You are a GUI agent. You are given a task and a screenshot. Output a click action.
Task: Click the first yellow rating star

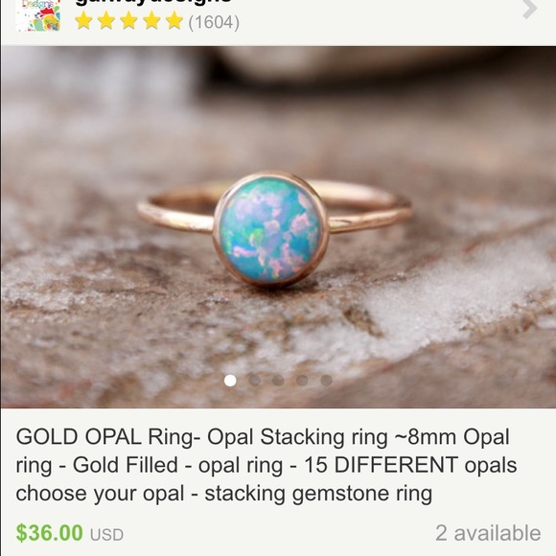[x=83, y=21]
